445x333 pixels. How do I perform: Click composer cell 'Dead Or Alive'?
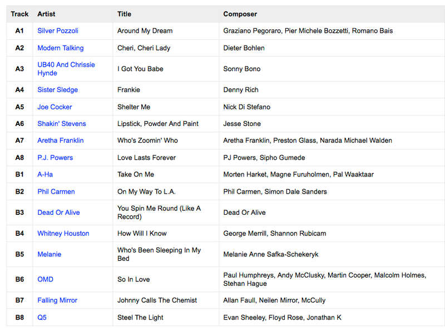tap(244, 213)
